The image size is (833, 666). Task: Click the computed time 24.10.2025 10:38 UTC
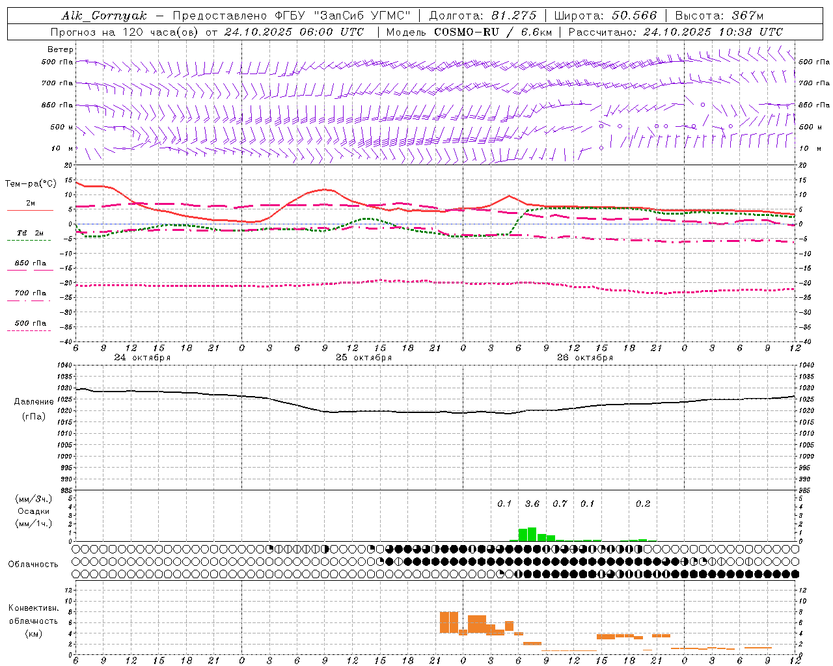713,32
